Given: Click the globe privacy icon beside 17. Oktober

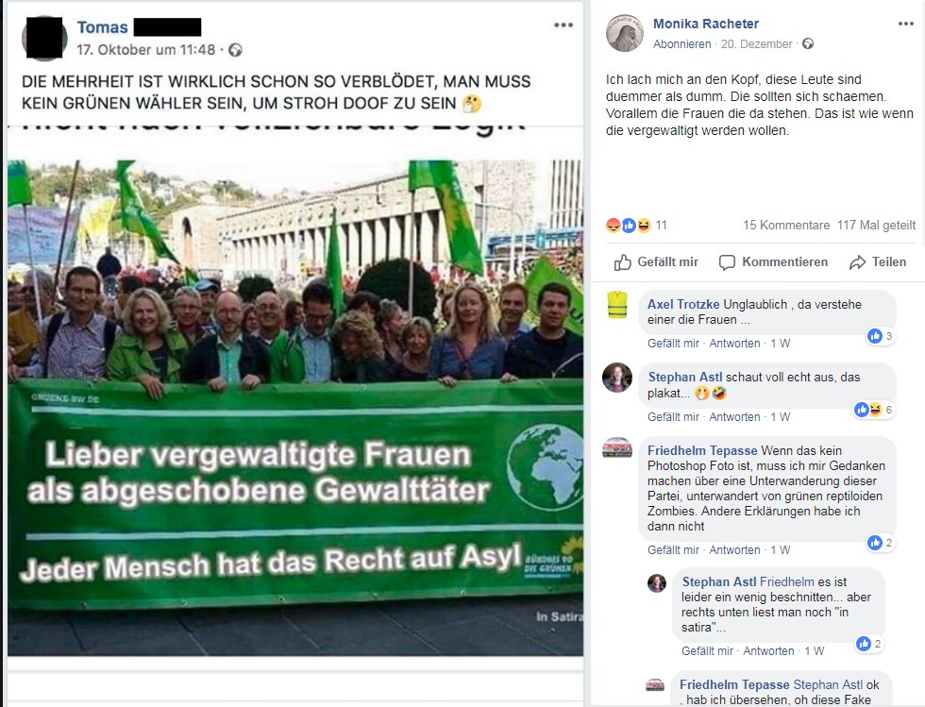Looking at the screenshot, I should click(x=235, y=50).
